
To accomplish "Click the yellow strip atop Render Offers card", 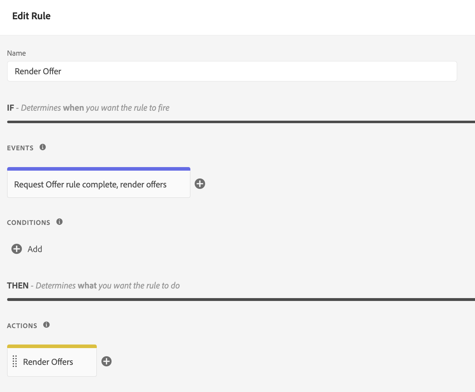I will click(x=52, y=346).
